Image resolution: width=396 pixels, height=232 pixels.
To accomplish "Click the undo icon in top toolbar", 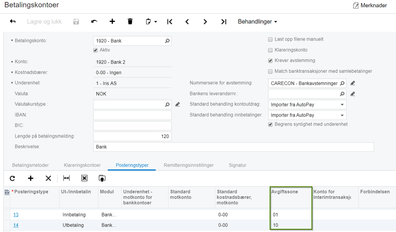I will (x=94, y=21).
